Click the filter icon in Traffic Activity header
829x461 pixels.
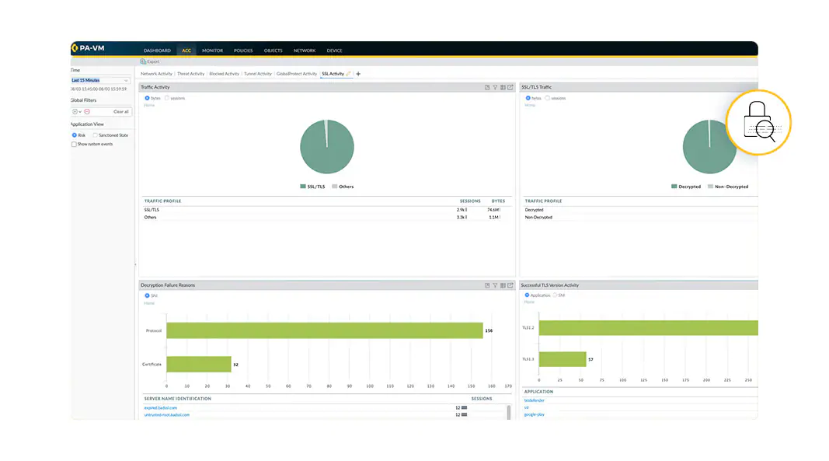point(495,87)
